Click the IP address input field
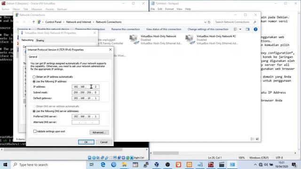 pyautogui.click(x=86, y=87)
